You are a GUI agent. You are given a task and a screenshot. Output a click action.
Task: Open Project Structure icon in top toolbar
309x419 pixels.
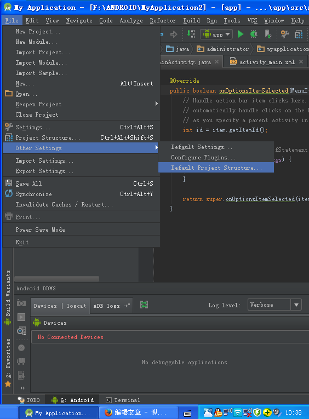pos(298,34)
